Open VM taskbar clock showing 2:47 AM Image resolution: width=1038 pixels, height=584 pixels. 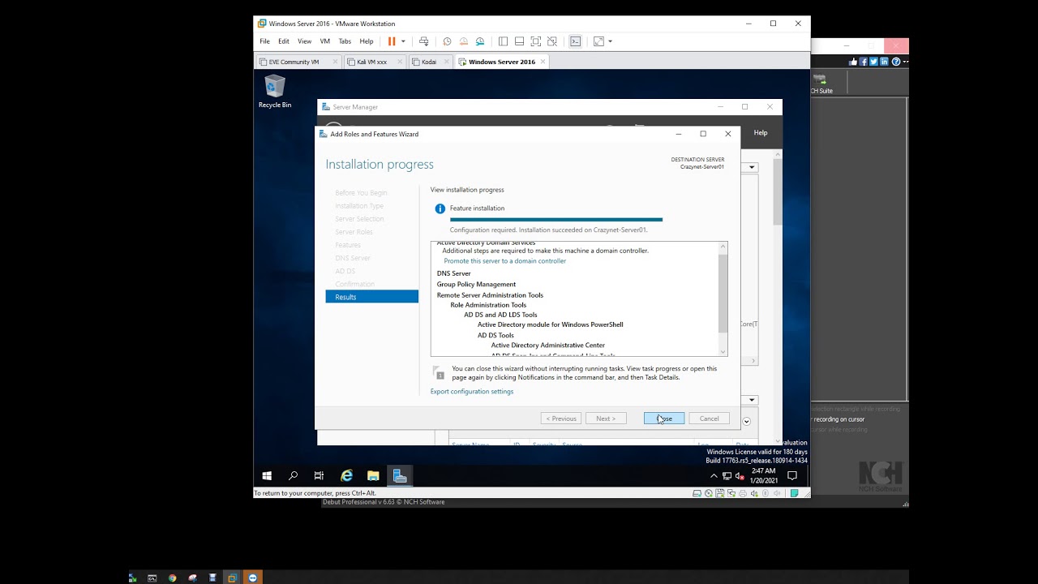pos(763,475)
